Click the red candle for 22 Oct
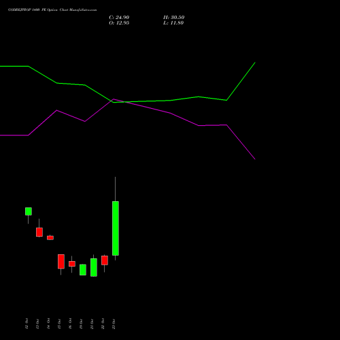Image resolution: width=340 pixels, height=340 pixels. pyautogui.click(x=105, y=260)
